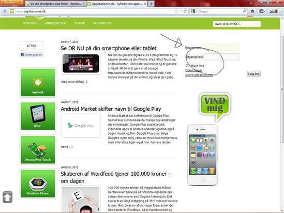Click the search magnifier icon
284x213 pixels.
244,11
